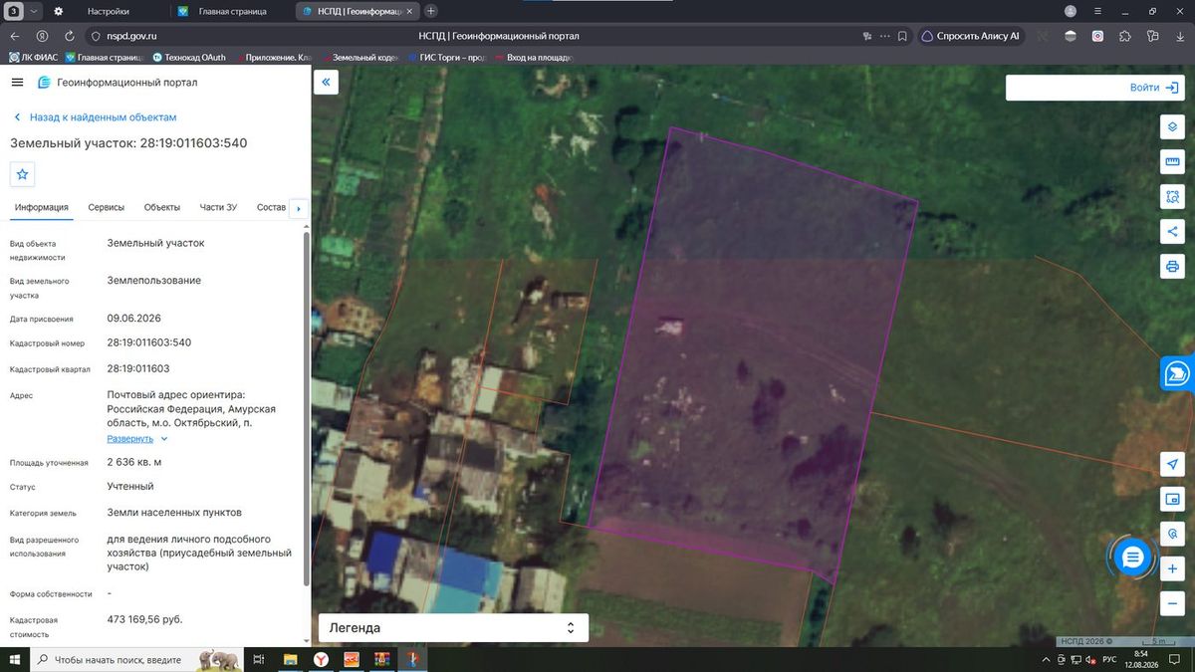Click cadastral quarter 28:19:011603 value
Viewport: 1195px width, 672px height.
click(x=138, y=368)
